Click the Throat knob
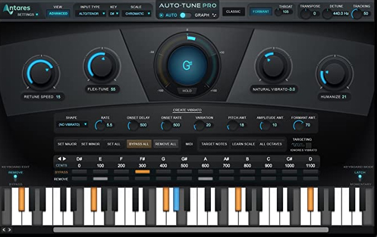 click(279, 12)
